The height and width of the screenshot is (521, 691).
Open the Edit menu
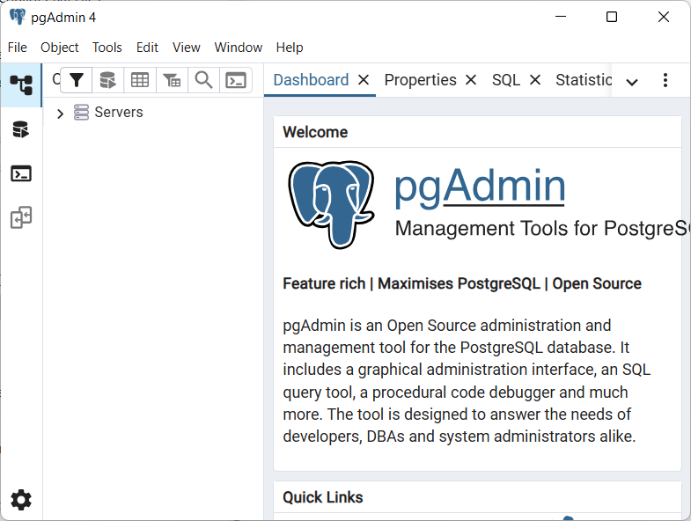point(147,48)
